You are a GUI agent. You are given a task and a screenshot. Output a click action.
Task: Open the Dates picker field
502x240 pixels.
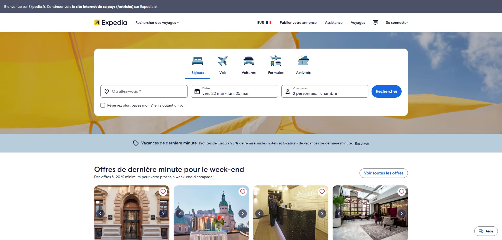point(234,91)
